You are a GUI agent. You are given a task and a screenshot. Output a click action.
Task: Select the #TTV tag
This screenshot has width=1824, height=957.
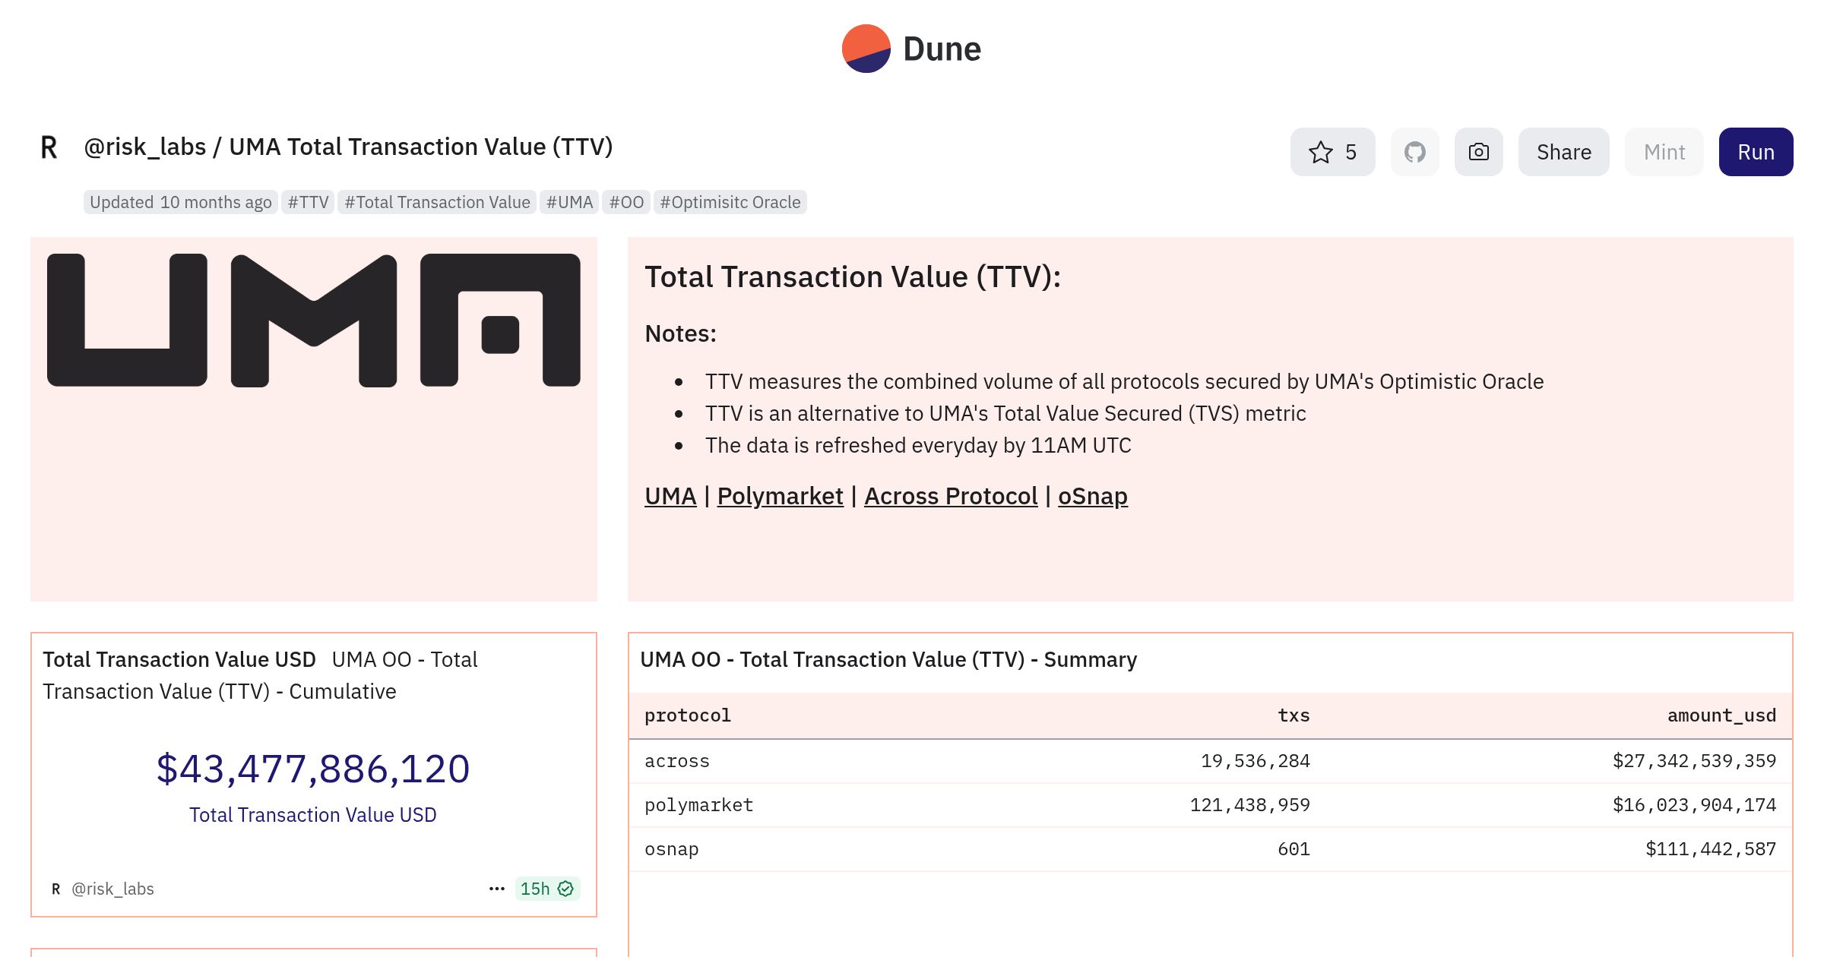(308, 202)
